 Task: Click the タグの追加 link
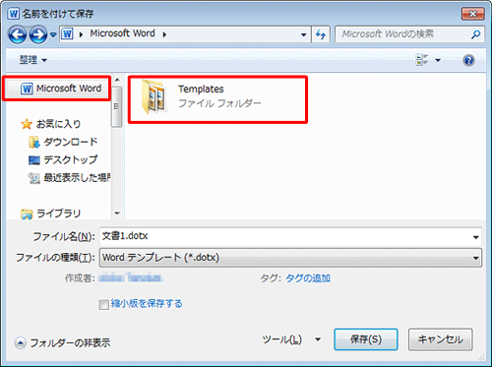(x=308, y=278)
